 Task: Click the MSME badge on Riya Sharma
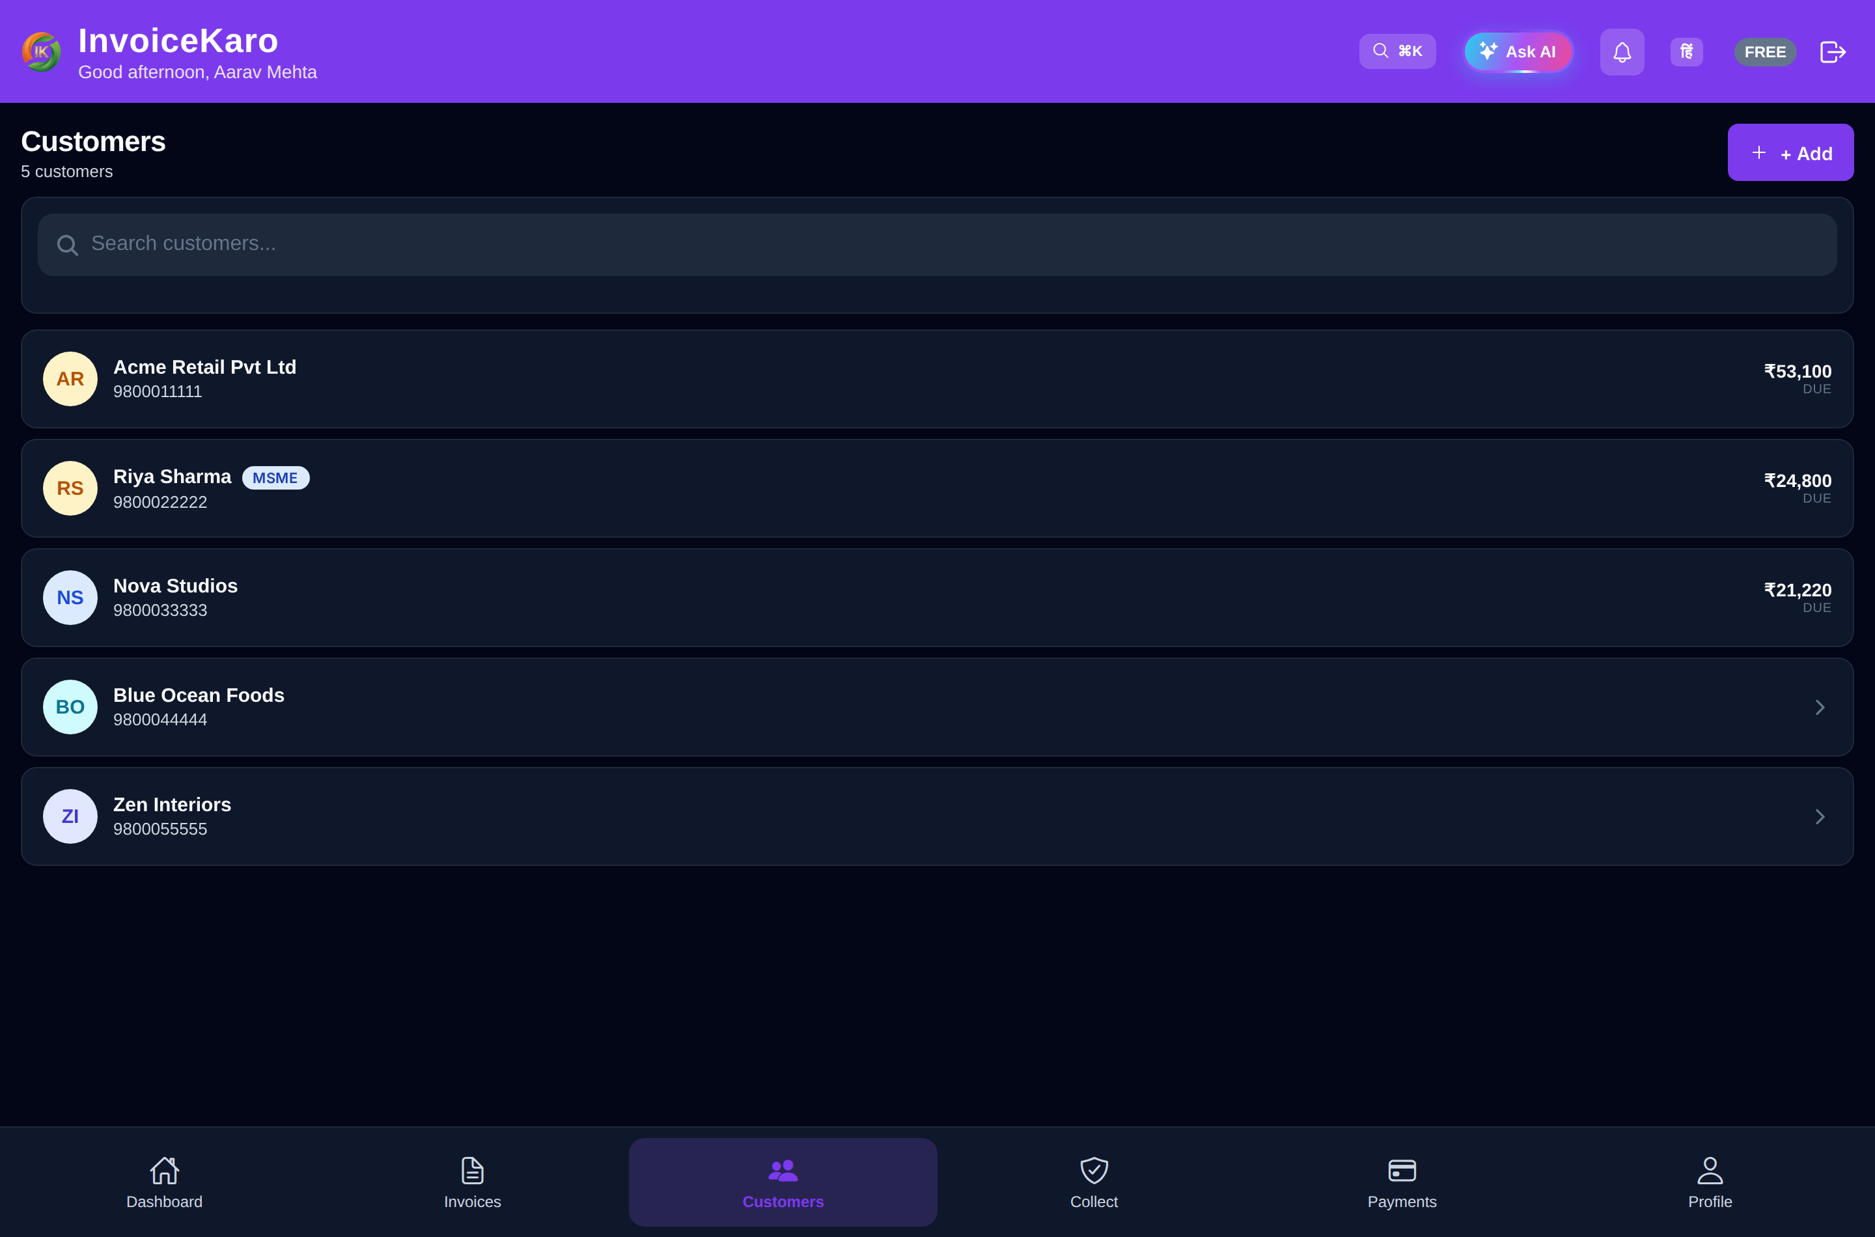tap(275, 478)
